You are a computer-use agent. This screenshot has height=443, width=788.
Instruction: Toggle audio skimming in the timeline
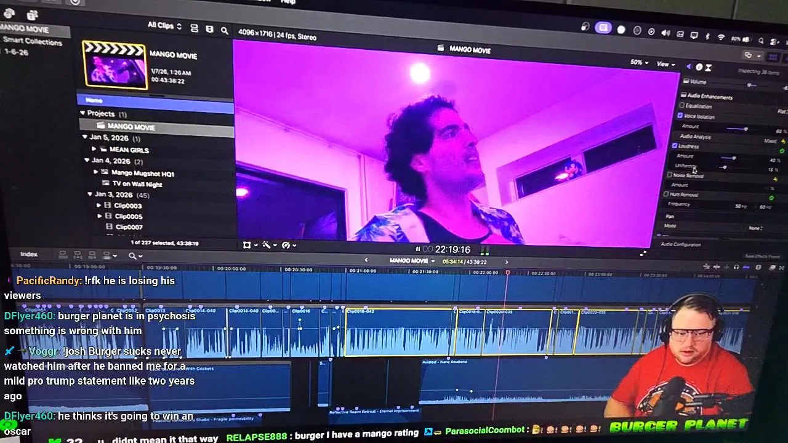tap(717, 267)
